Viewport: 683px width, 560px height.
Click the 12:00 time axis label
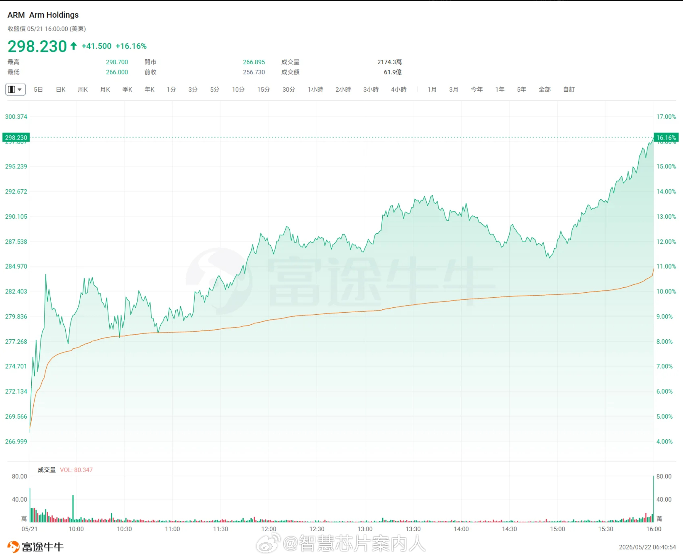269,529
